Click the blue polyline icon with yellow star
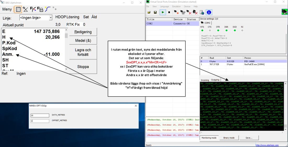The width and height of the screenshot is (288, 147). point(47,9)
